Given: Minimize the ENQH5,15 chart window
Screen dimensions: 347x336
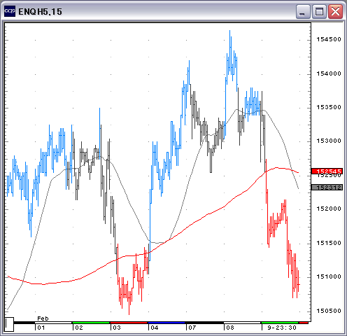Looking at the screenshot, I should pyautogui.click(x=303, y=11).
